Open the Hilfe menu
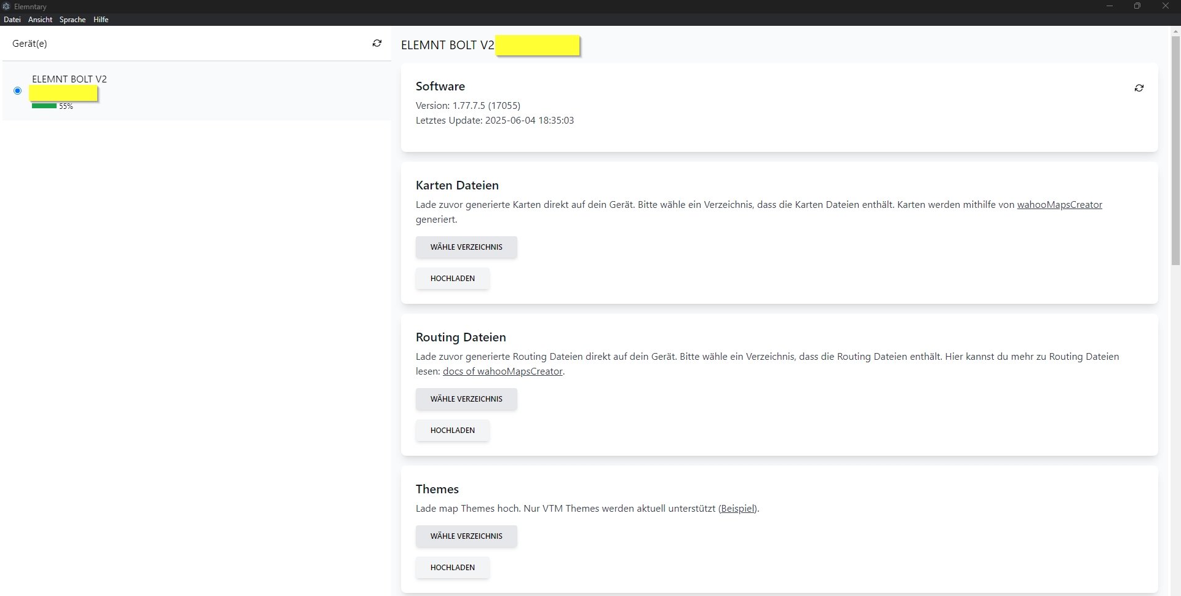 coord(101,20)
